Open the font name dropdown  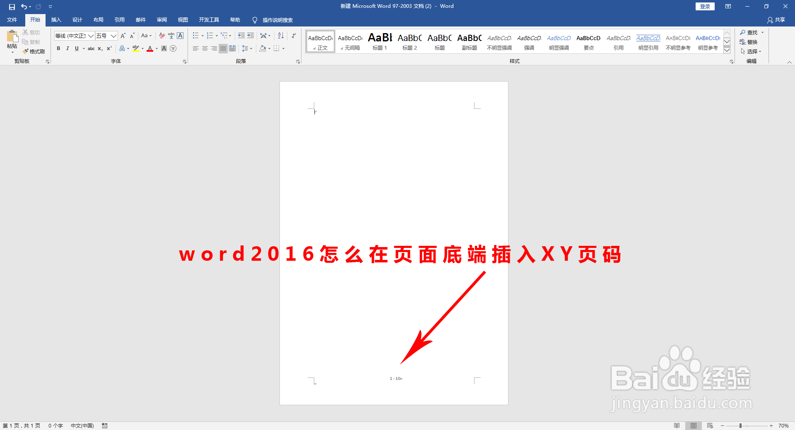click(x=91, y=36)
